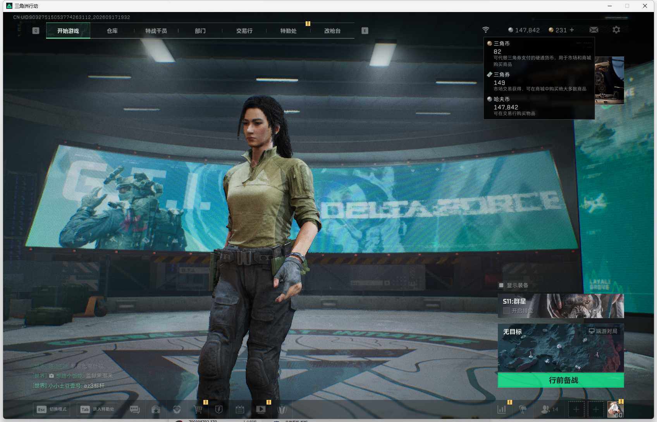Click the 231 balance in top bar
The image size is (657, 422).
[x=561, y=30]
